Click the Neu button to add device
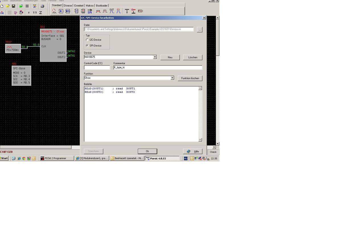This screenshot has width=364, height=230. 170,57
